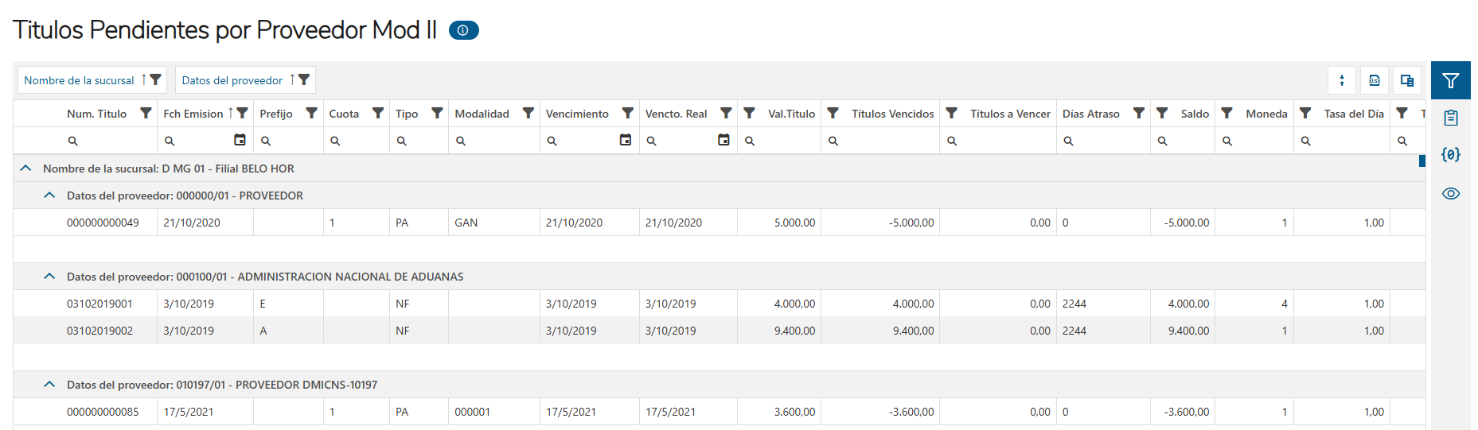
Task: Toggle the eye visibility icon in the sidebar
Action: pyautogui.click(x=1450, y=193)
